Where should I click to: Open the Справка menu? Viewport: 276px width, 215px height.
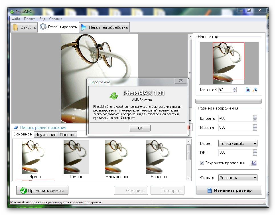pos(55,19)
